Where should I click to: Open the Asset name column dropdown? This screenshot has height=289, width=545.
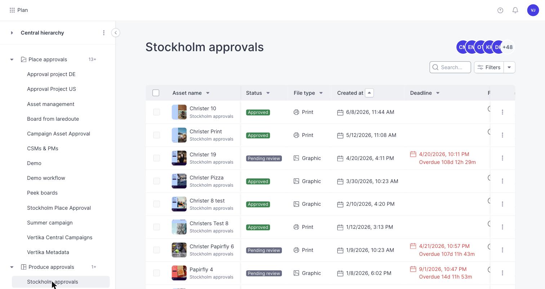tap(208, 93)
